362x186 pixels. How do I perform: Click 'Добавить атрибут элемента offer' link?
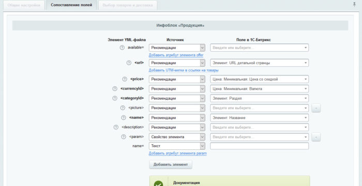(x=176, y=55)
